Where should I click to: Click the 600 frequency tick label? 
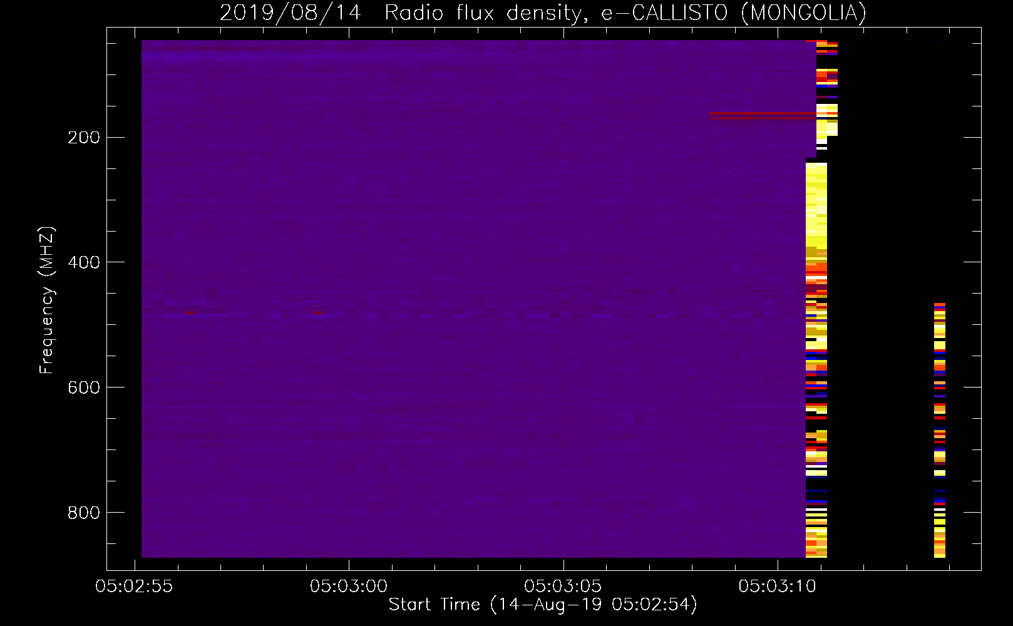click(x=84, y=387)
